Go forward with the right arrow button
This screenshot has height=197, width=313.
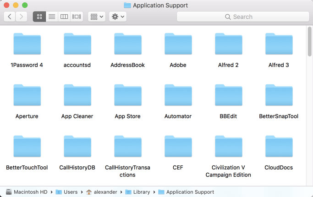[21, 16]
